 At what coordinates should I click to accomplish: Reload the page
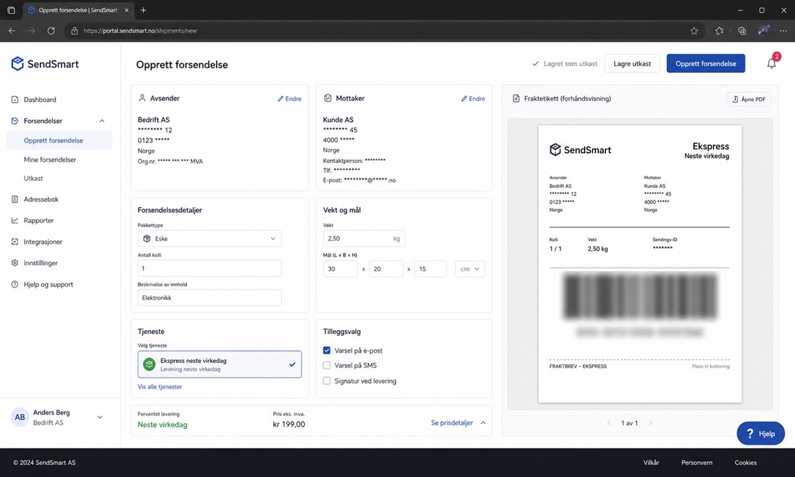click(x=51, y=30)
